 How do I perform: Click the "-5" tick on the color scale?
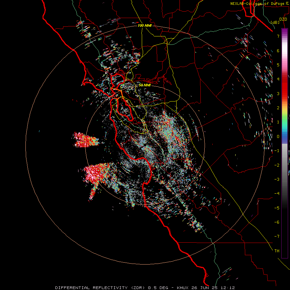[277, 208]
